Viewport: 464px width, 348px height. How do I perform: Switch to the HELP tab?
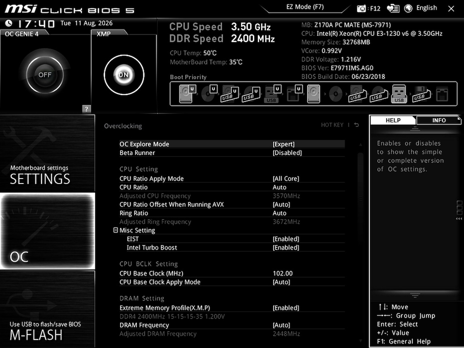[x=393, y=120]
